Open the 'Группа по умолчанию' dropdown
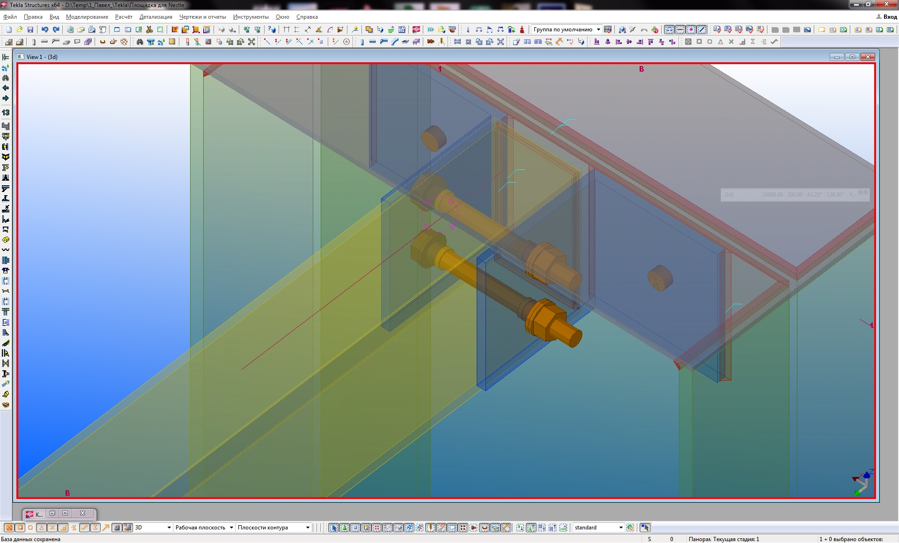The image size is (899, 543). tap(598, 29)
